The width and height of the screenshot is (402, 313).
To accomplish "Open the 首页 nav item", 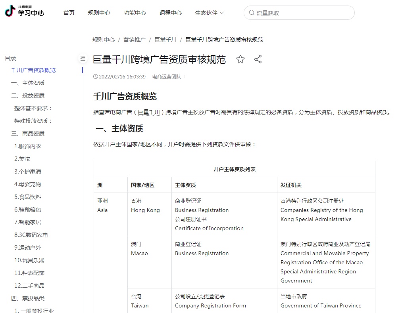I will pos(69,13).
